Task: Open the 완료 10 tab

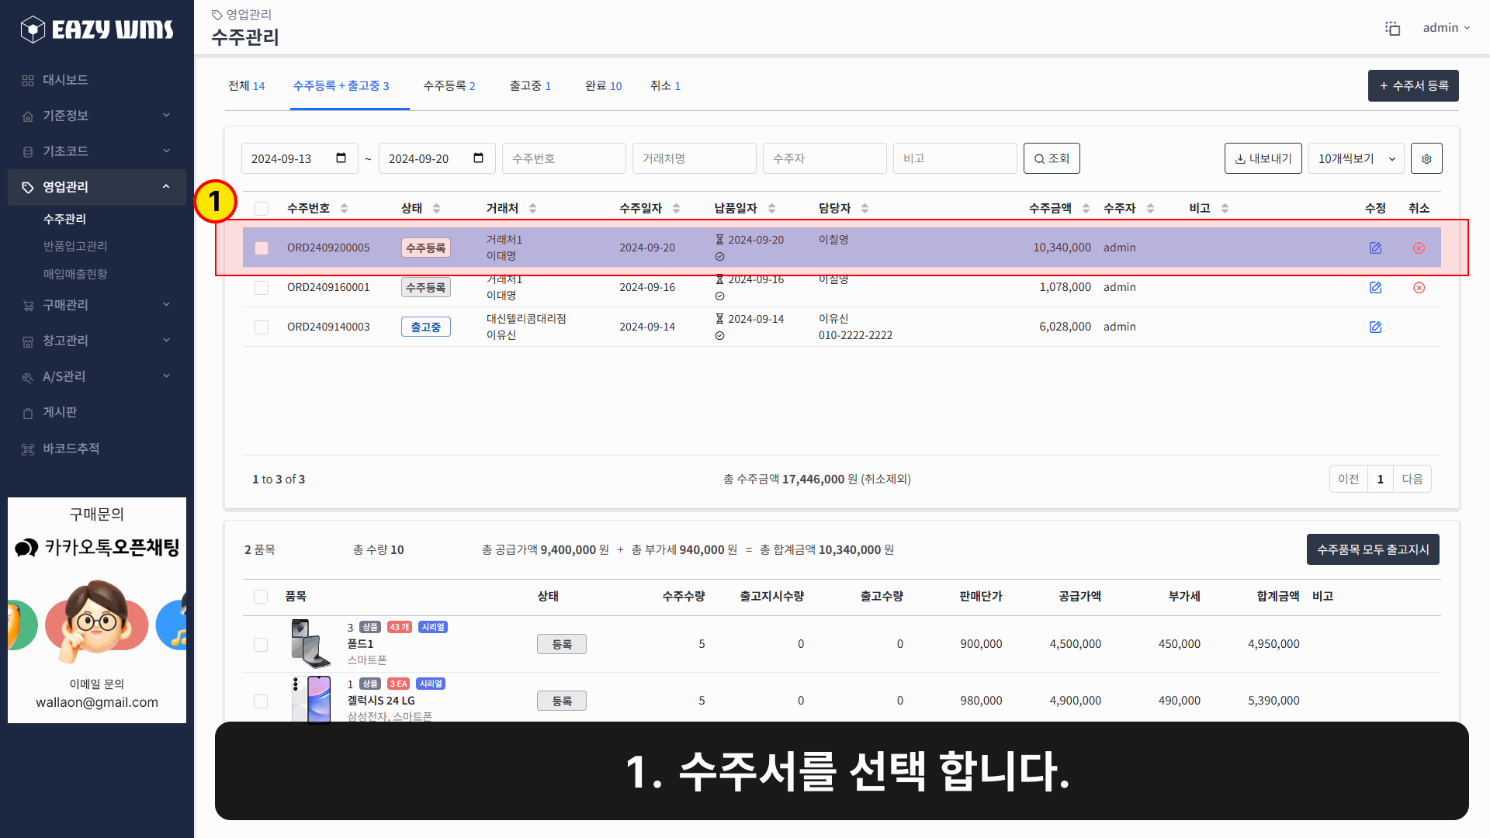Action: pyautogui.click(x=603, y=85)
